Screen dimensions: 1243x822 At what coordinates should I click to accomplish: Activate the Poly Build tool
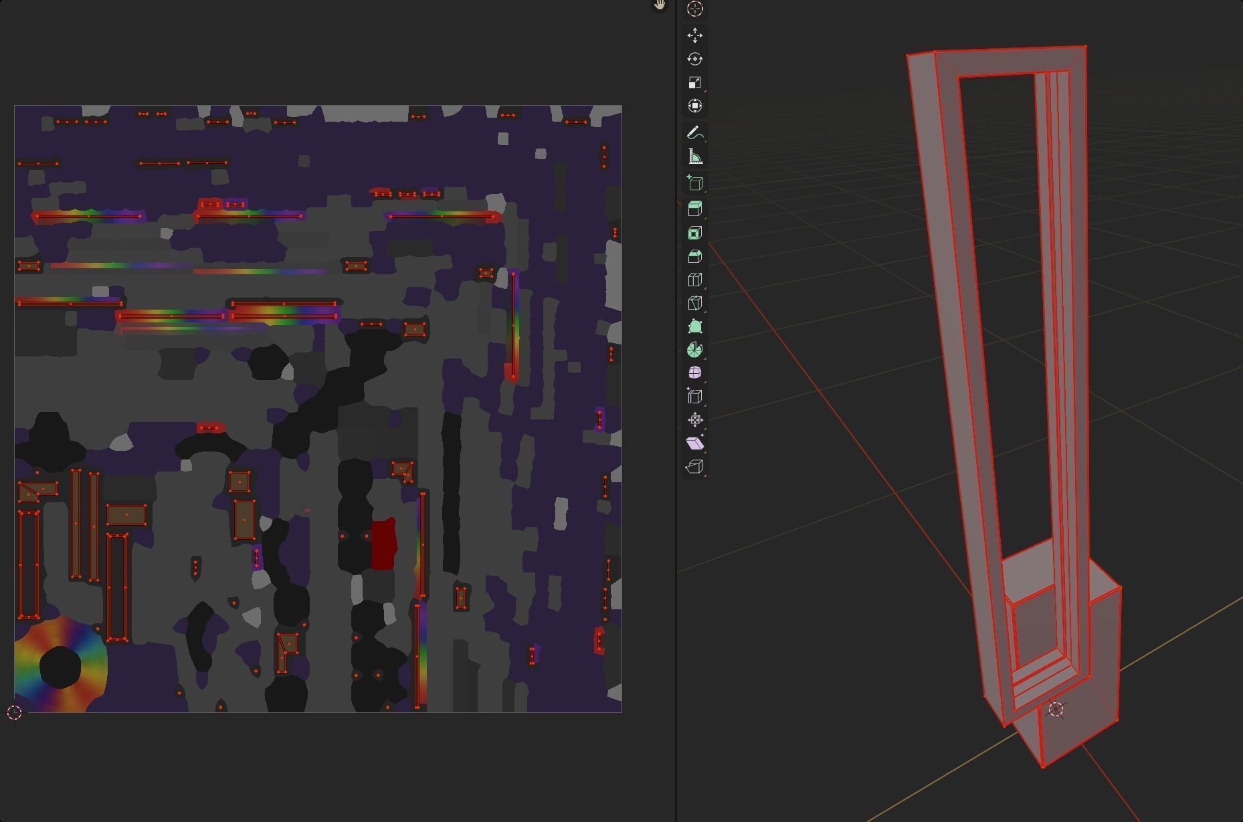pos(694,326)
